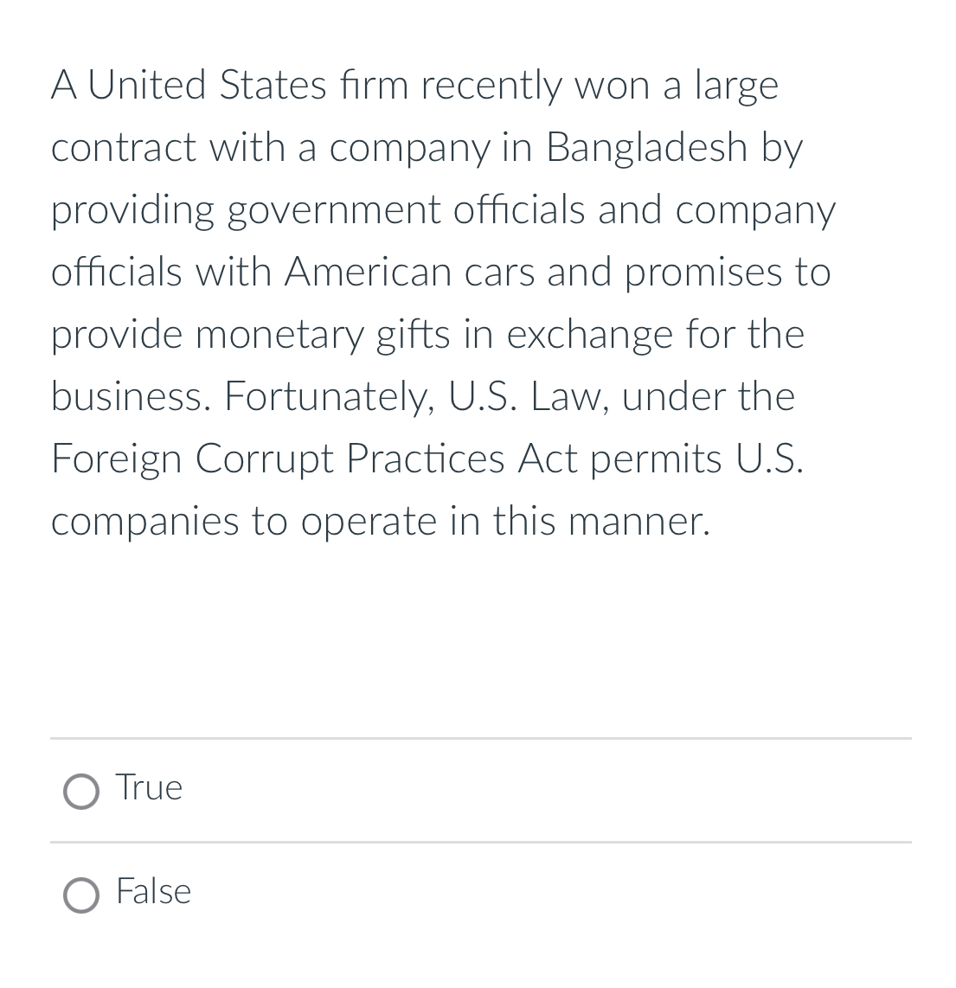Click the phrase 'monetary gifts' in the question
Viewport: 956px width, 988px height.
click(x=322, y=334)
